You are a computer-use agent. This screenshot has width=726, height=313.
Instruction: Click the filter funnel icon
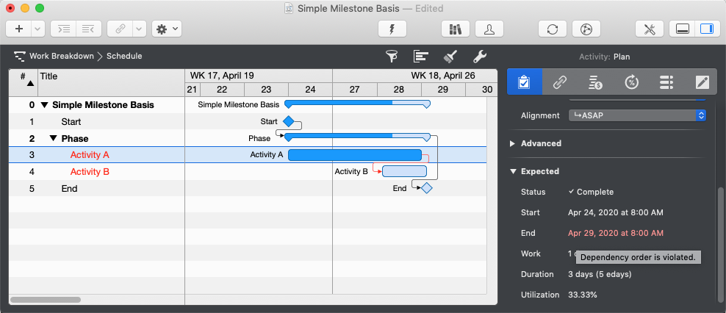[392, 57]
